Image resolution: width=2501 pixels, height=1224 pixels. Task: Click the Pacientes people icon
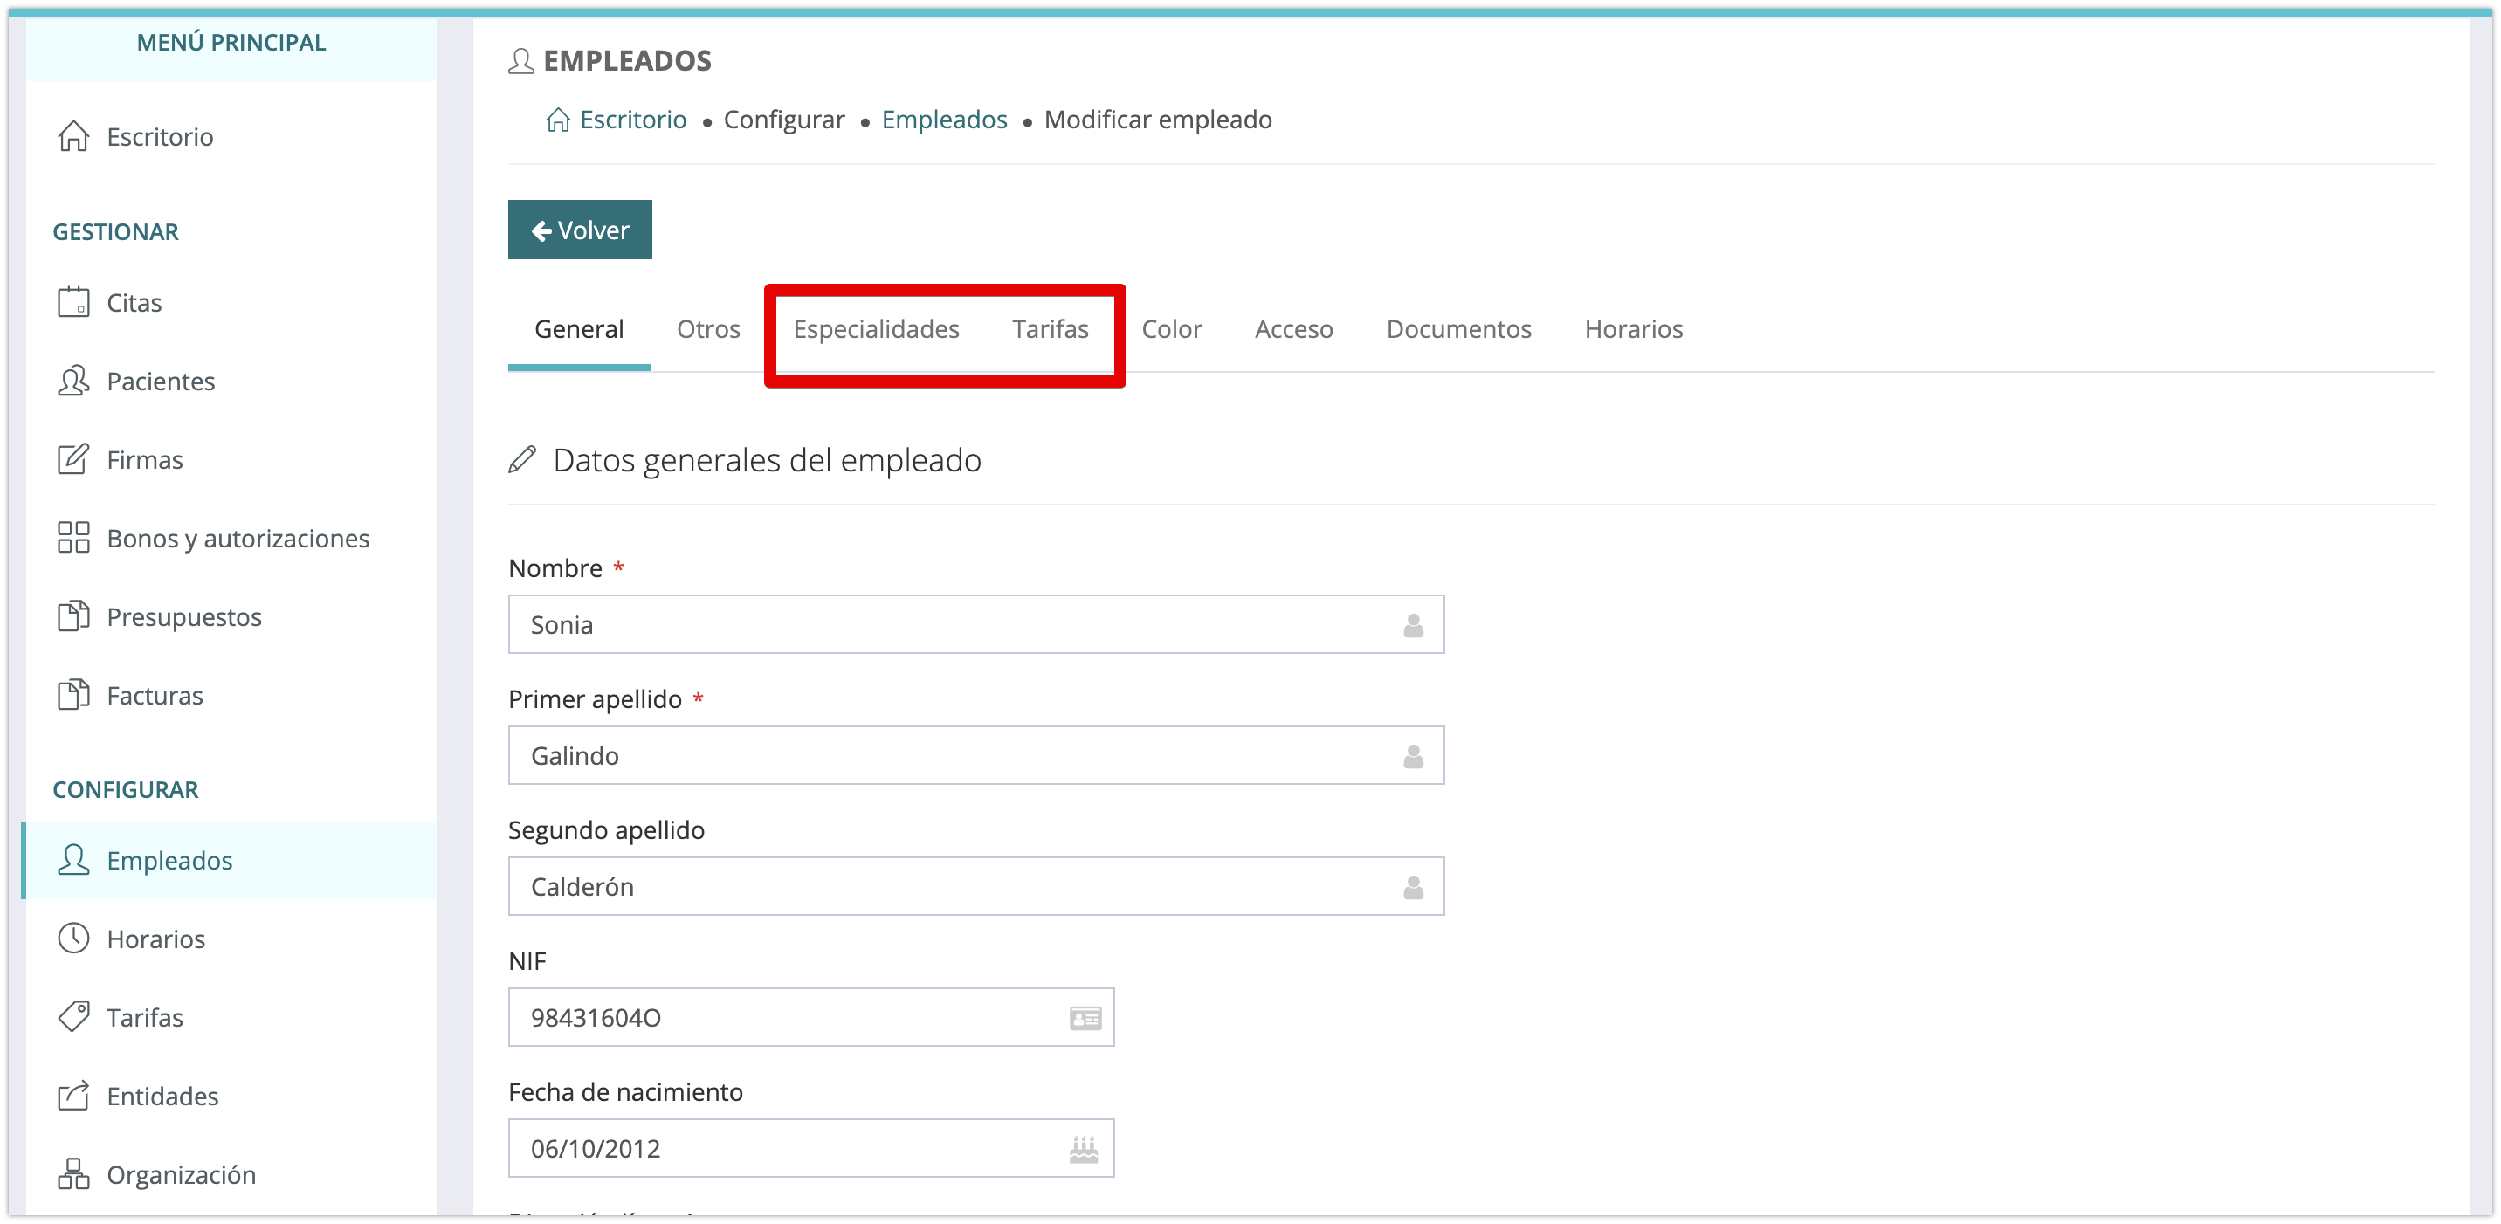(x=73, y=382)
